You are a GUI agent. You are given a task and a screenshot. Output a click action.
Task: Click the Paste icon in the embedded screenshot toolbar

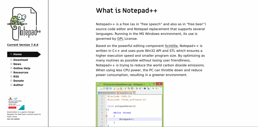[132, 88]
